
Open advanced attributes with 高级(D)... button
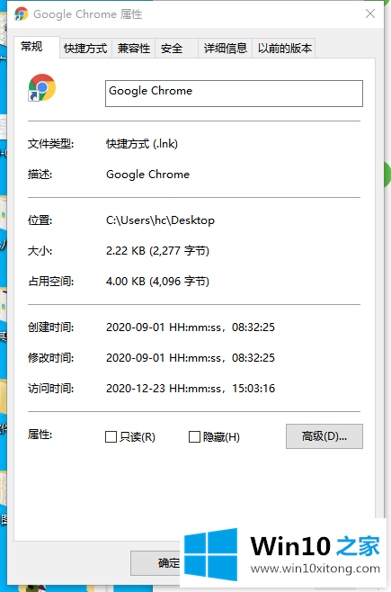click(x=324, y=436)
